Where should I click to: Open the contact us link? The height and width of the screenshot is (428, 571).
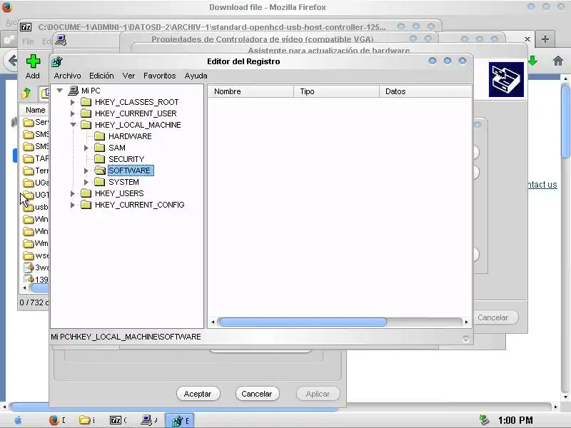(x=542, y=185)
